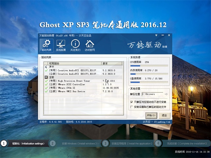
Task: Click the 主板 motherboard category icon
Action: 46,77
